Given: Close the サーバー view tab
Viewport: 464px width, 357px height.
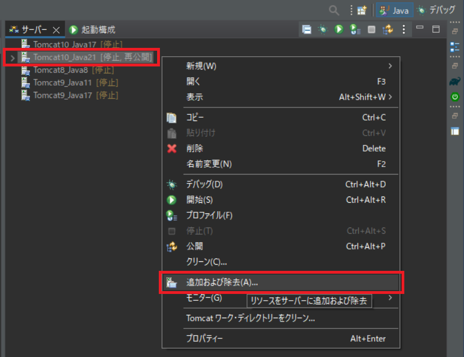Looking at the screenshot, I should pyautogui.click(x=56, y=30).
